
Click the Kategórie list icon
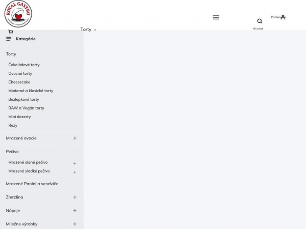pyautogui.click(x=8, y=39)
